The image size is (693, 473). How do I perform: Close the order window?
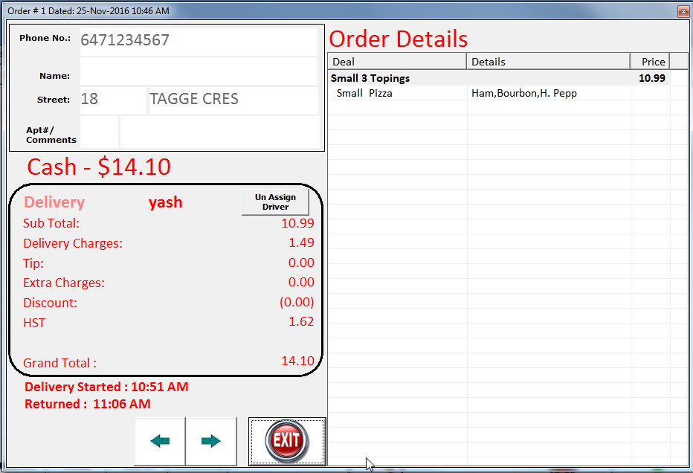pos(683,11)
